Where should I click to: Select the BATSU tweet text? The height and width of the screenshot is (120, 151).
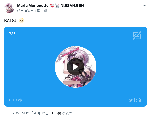11,21
